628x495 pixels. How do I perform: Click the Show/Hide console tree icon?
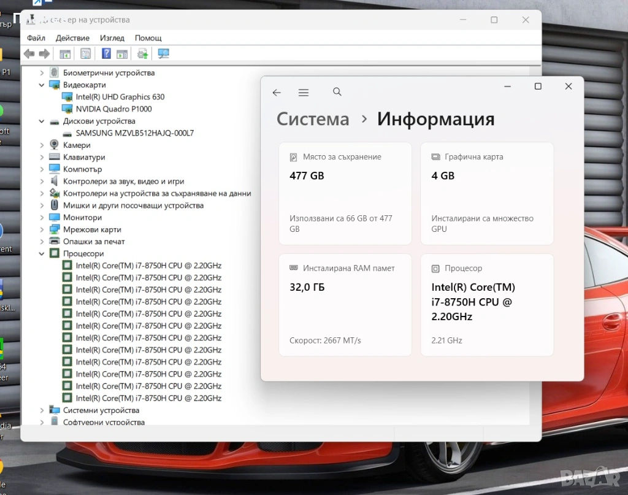(65, 54)
